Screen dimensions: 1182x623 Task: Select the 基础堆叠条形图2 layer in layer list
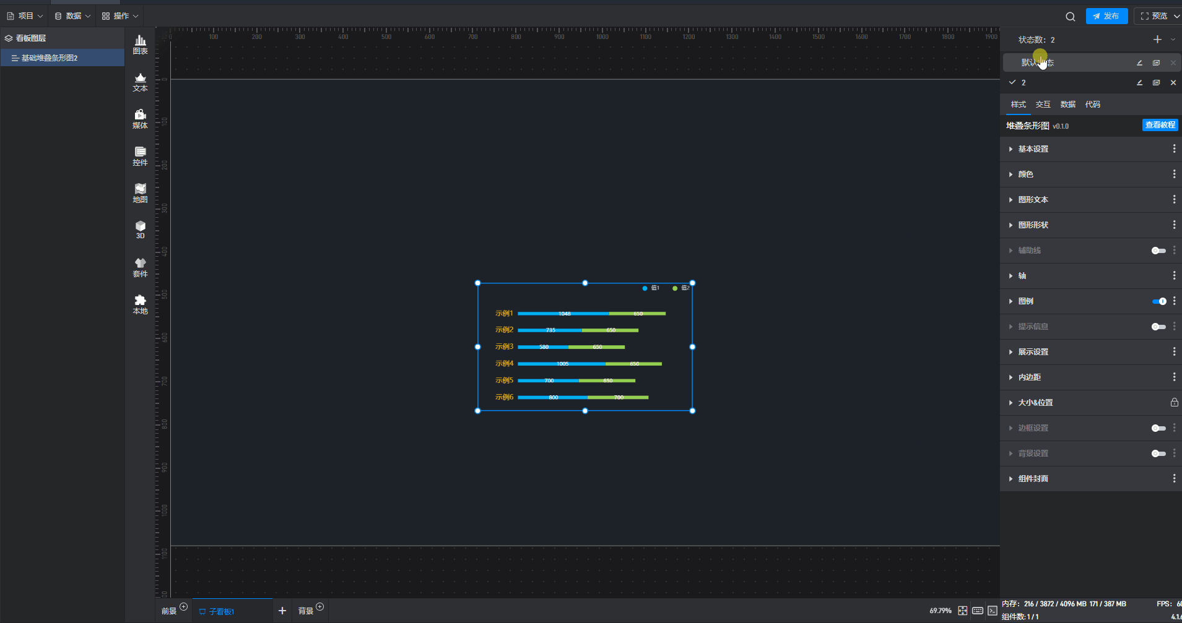[x=63, y=58]
